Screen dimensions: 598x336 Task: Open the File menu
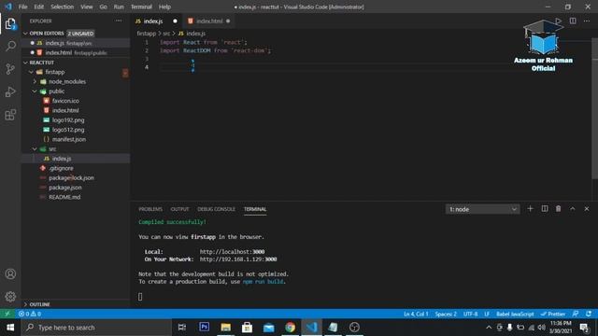(22, 7)
